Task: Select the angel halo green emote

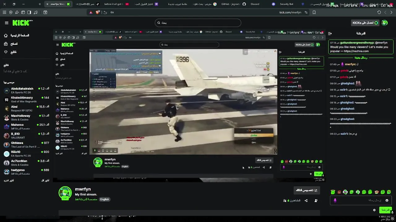Action: [x=333, y=192]
